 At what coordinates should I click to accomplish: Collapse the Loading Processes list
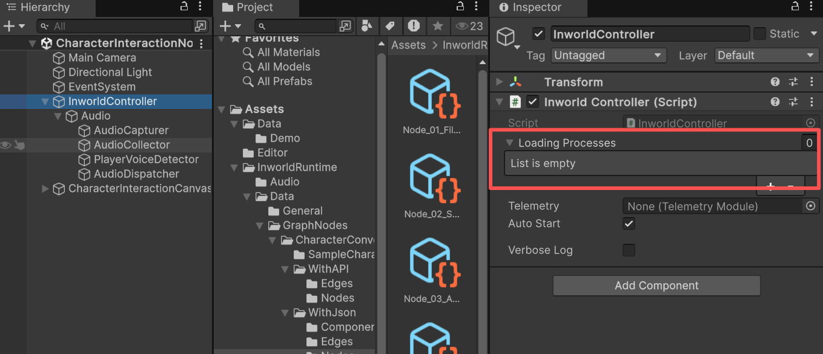coord(510,143)
